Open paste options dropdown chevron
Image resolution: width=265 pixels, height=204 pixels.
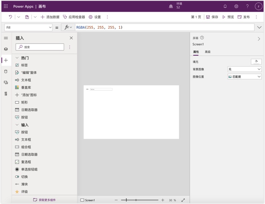[x=35, y=17]
